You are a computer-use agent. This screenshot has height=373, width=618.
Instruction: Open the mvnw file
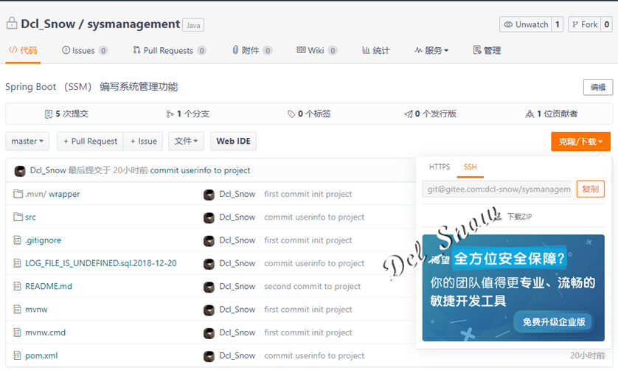point(36,310)
